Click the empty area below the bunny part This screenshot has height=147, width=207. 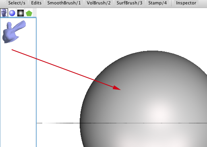18,94
